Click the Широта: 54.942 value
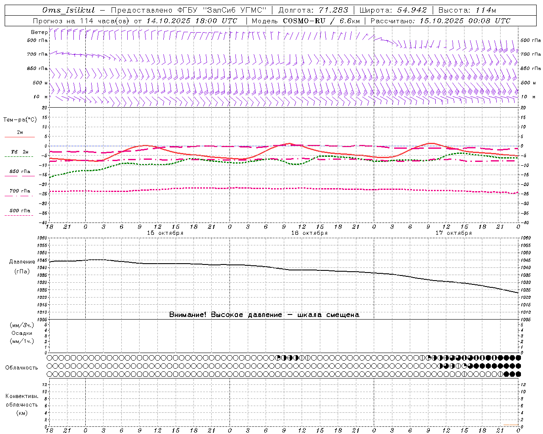 [394, 10]
